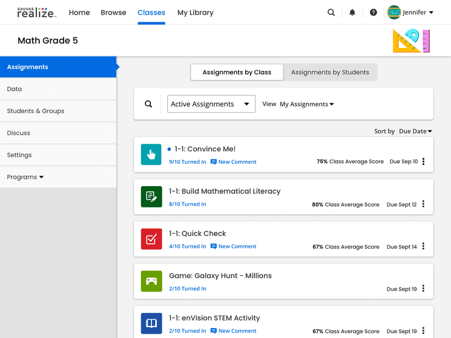451x338 pixels.
Task: Go to the Browse tab
Action: click(x=113, y=13)
